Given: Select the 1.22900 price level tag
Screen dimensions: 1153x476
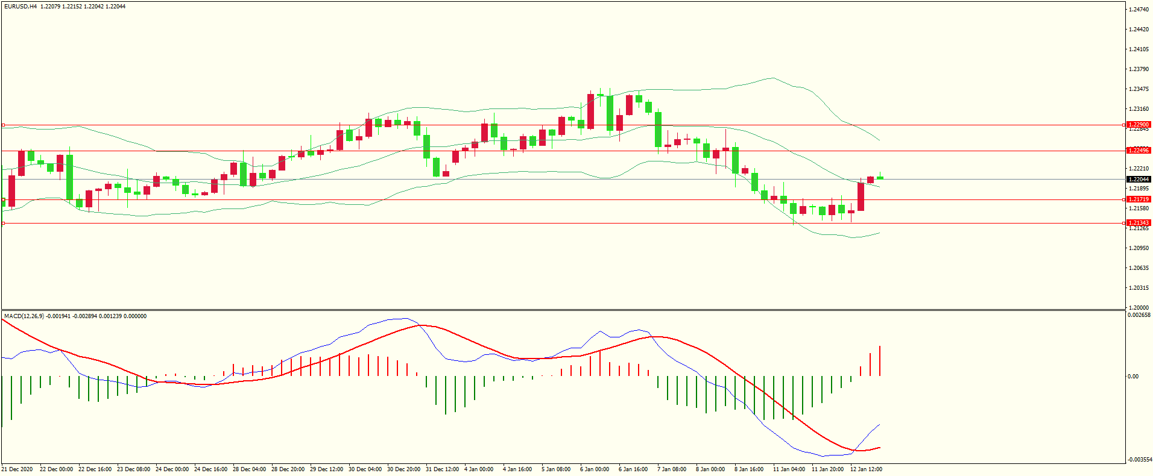Looking at the screenshot, I should (1139, 125).
